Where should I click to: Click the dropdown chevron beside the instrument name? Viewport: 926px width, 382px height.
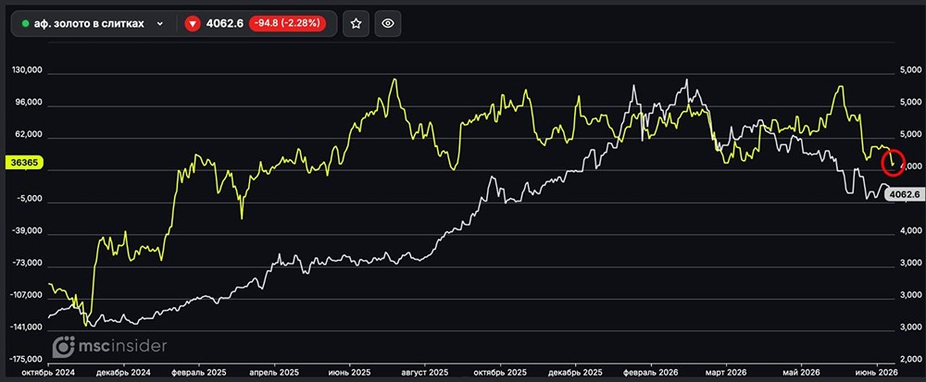point(159,24)
